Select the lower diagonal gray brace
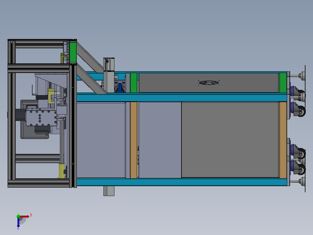313x235 pixels. click(x=92, y=79)
